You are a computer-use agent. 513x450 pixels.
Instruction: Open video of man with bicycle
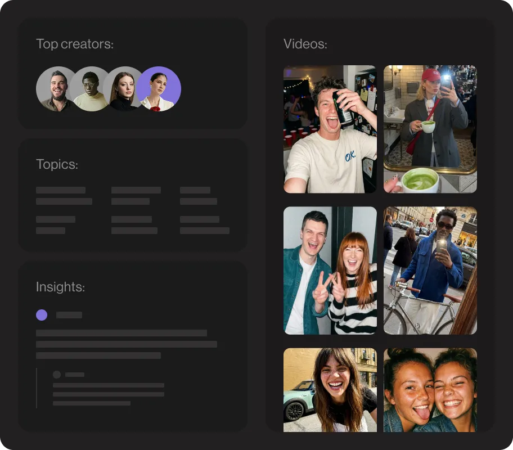[x=430, y=271]
